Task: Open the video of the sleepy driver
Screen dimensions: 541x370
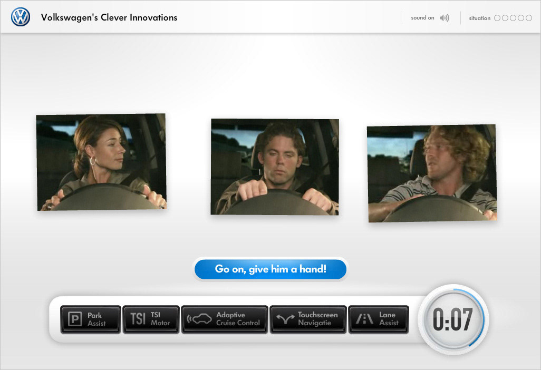Action: coord(275,167)
